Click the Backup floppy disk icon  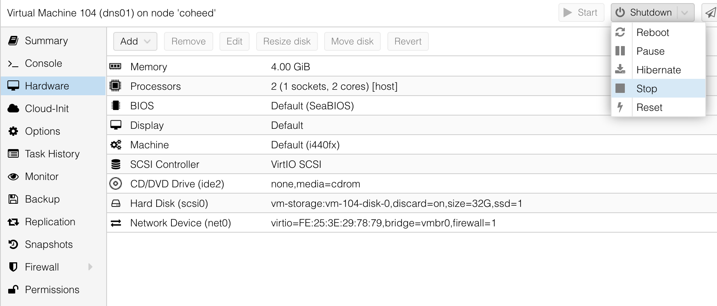click(13, 199)
